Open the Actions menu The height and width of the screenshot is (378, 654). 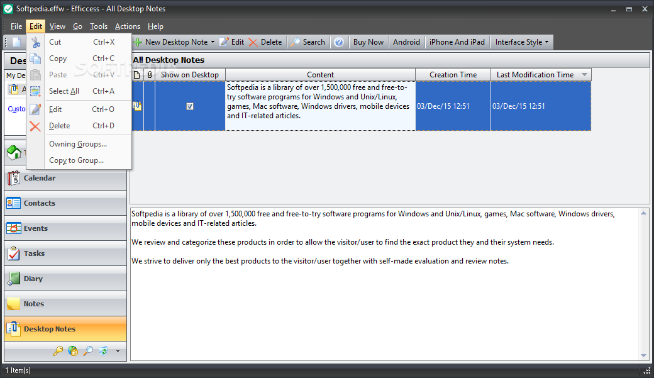coord(128,26)
